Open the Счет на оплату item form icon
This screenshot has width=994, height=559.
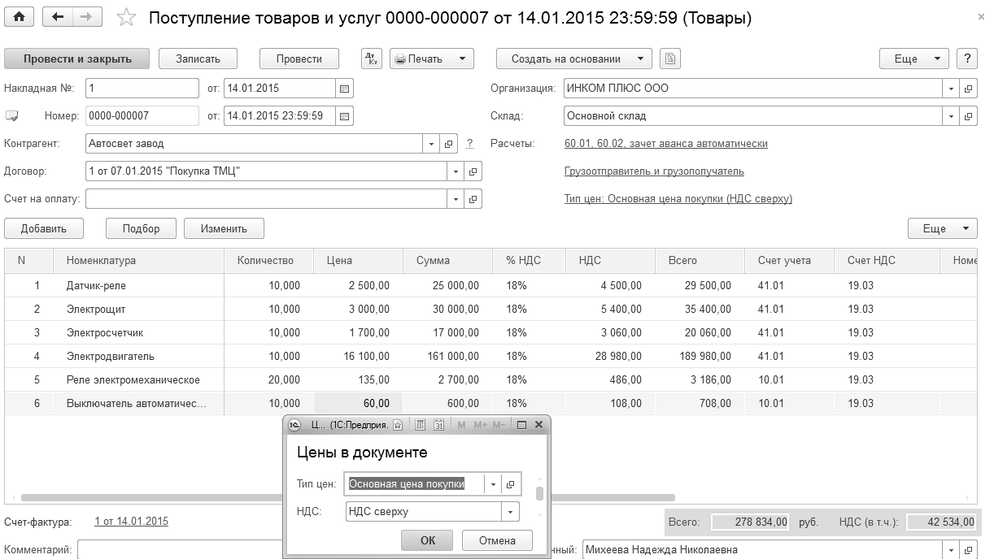click(x=473, y=199)
